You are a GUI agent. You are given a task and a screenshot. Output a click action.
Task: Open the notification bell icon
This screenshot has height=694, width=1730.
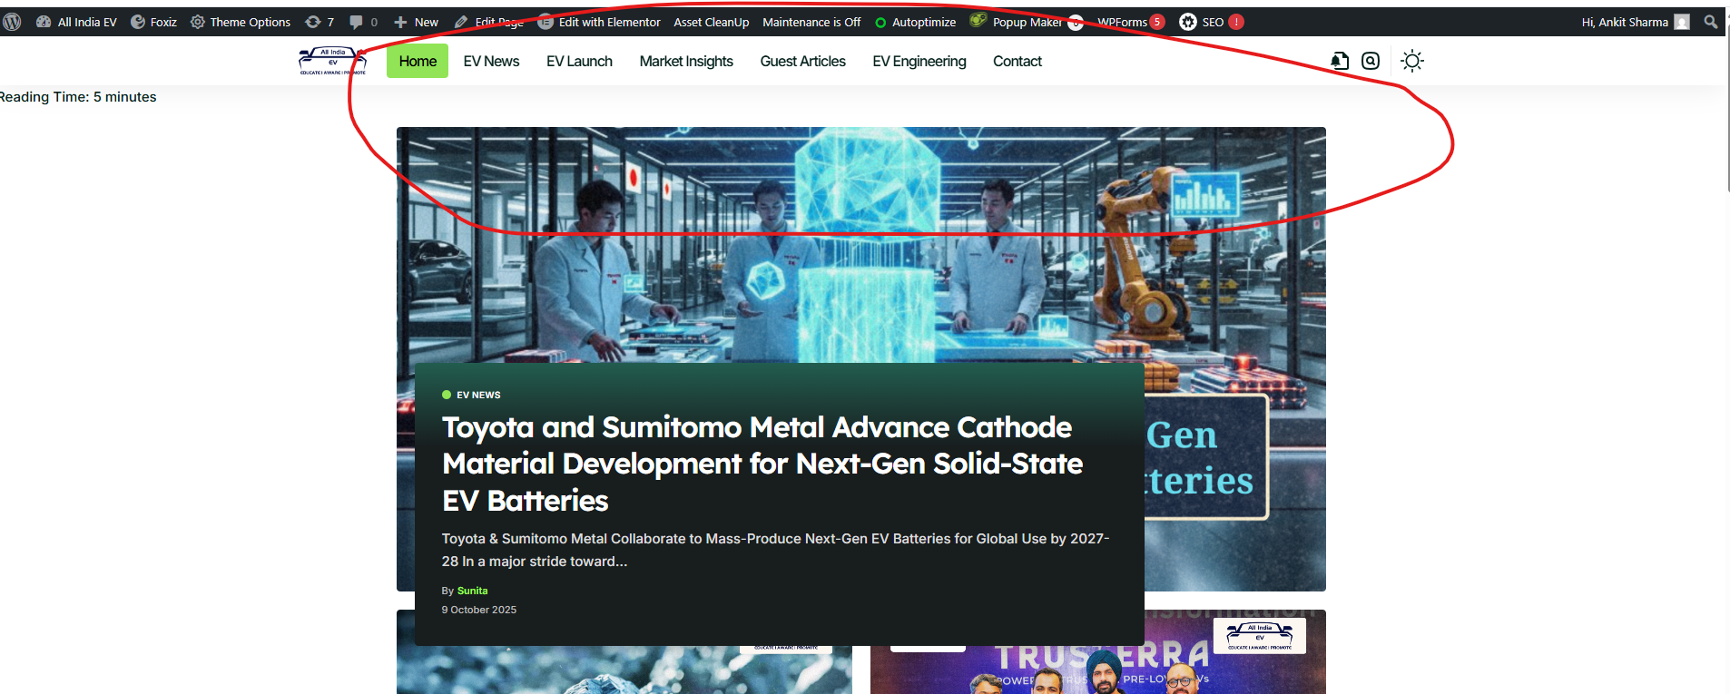pos(1340,61)
